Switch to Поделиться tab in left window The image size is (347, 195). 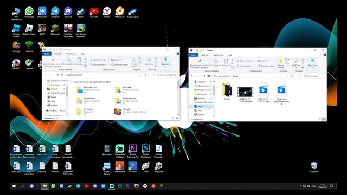pos(71,54)
